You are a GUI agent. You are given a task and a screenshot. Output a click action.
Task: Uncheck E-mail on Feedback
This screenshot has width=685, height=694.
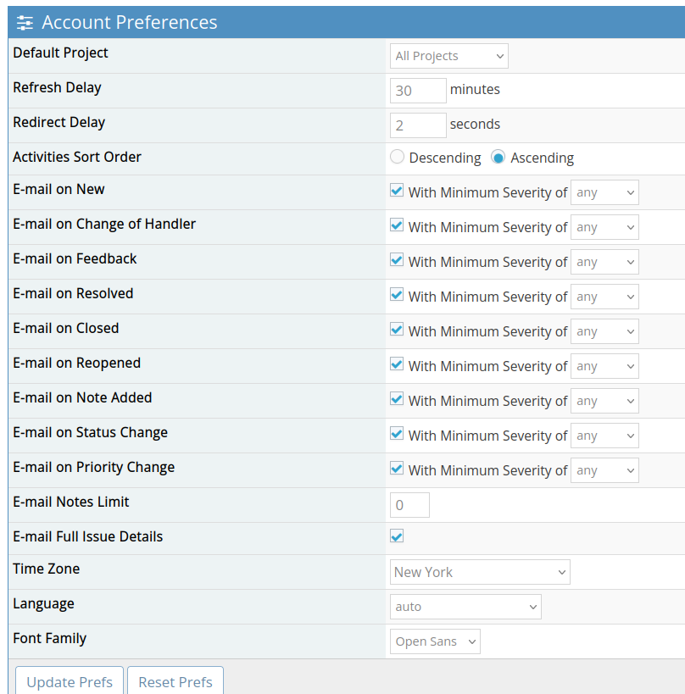point(396,260)
